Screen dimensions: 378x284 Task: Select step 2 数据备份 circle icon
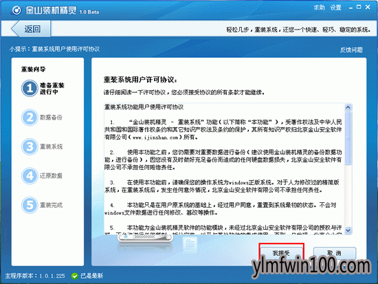tap(30, 118)
